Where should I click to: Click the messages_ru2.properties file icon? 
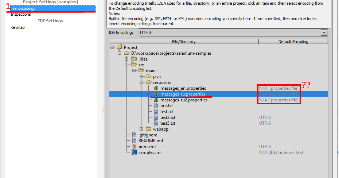156,100
